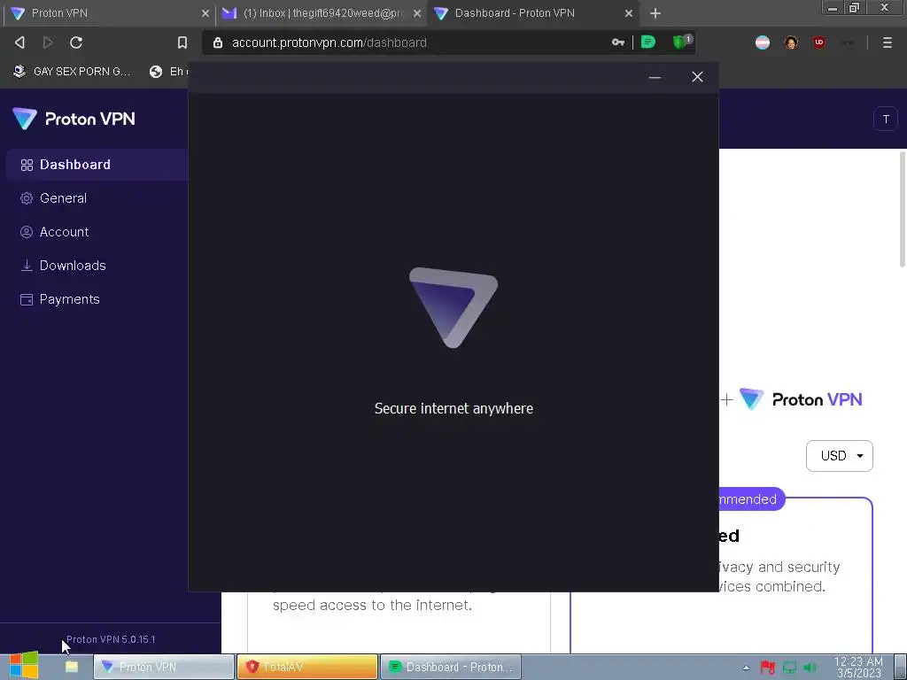Open the browser hamburger menu
This screenshot has height=680, width=907.
887,42
